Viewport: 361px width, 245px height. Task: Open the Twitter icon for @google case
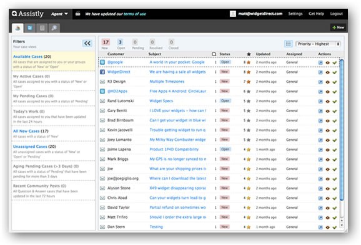coord(102,62)
